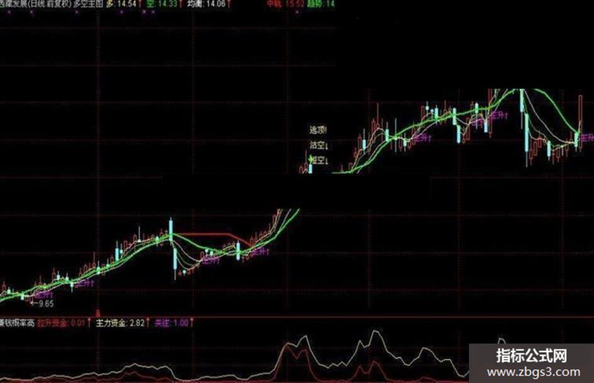This screenshot has height=383, width=594.
Task: Click the sub-chart indicator name before 拉升资金
Action: click(x=18, y=323)
